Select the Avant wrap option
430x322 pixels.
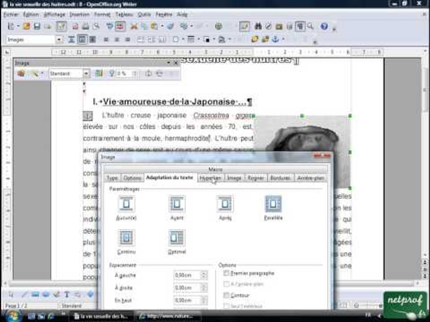point(177,208)
